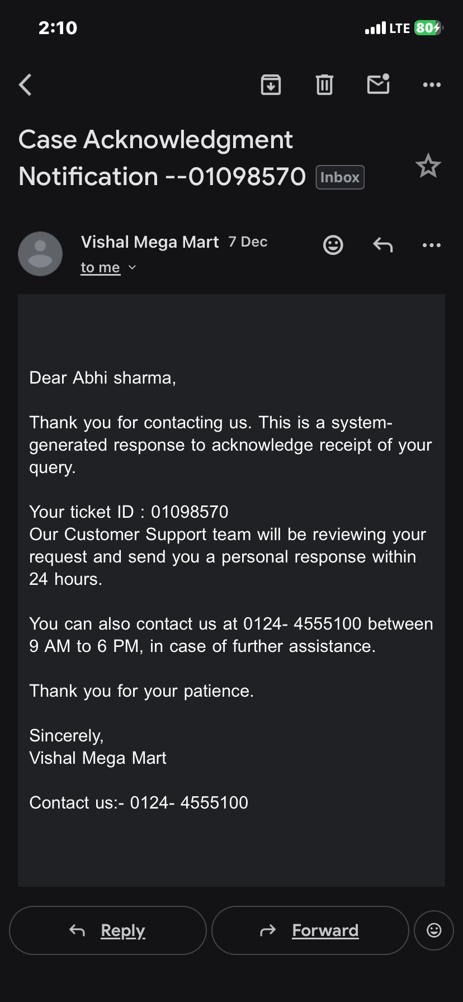Viewport: 463px width, 1002px height.
Task: Delete email with the trash icon
Action: (x=324, y=85)
